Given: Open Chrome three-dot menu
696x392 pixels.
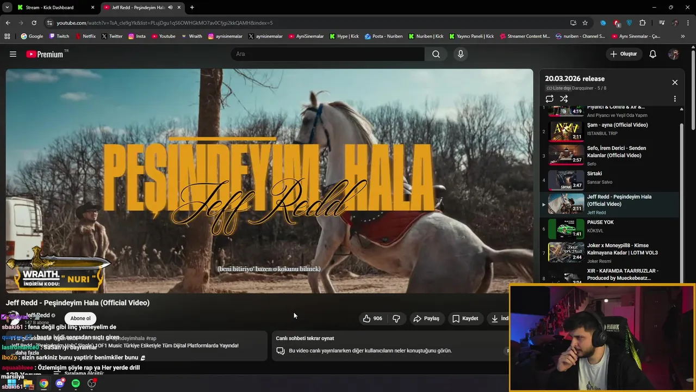Looking at the screenshot, I should tap(688, 23).
